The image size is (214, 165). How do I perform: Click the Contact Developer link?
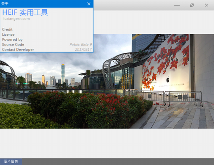18,50
